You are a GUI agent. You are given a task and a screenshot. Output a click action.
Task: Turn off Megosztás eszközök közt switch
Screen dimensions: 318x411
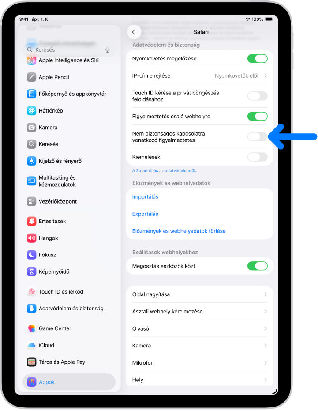(x=257, y=266)
